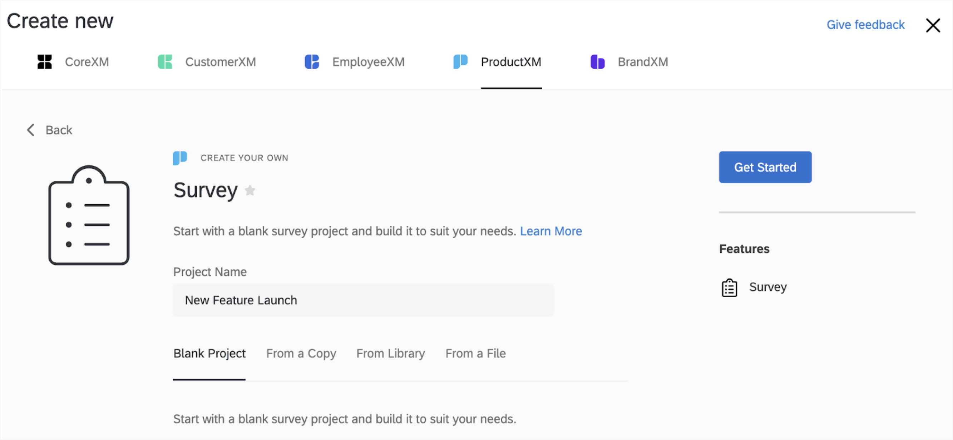
Task: Open the Give feedback link
Action: (865, 25)
